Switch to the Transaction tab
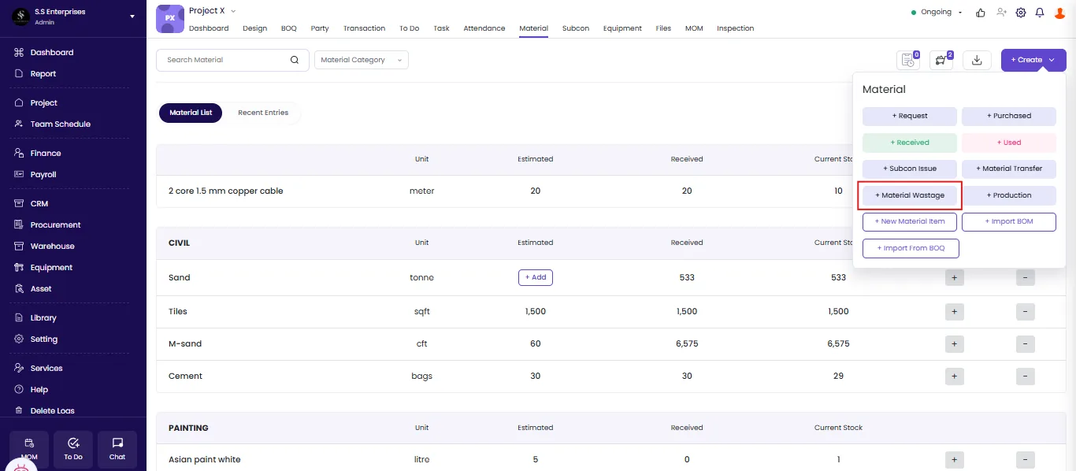 (364, 28)
